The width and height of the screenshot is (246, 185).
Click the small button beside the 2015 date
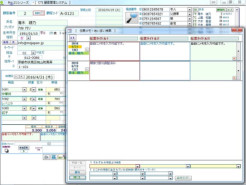pos(87,69)
